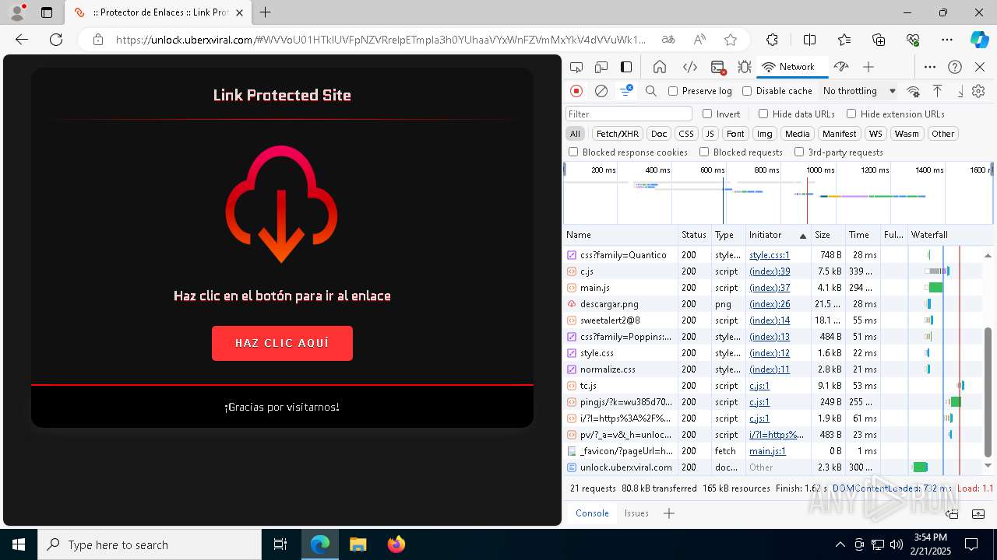
Task: Add page to favorites star icon
Action: click(731, 40)
